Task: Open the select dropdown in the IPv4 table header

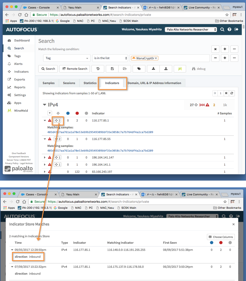Action: tap(50, 113)
